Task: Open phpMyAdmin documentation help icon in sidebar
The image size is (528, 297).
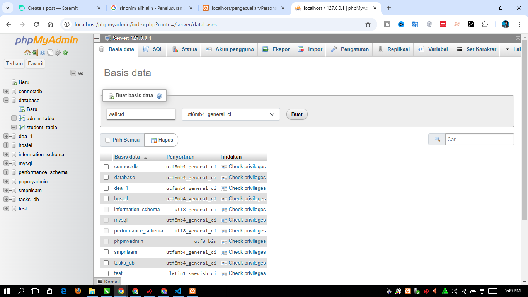Action: click(x=43, y=53)
